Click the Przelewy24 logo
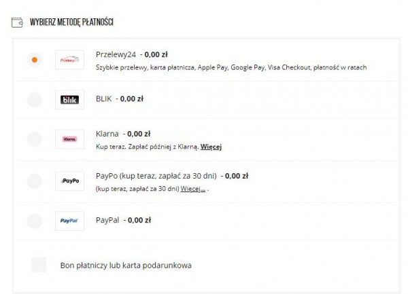408x294 pixels. coord(69,60)
